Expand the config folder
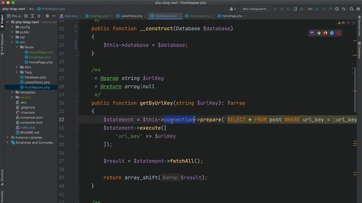362x203 pixels. (12, 27)
